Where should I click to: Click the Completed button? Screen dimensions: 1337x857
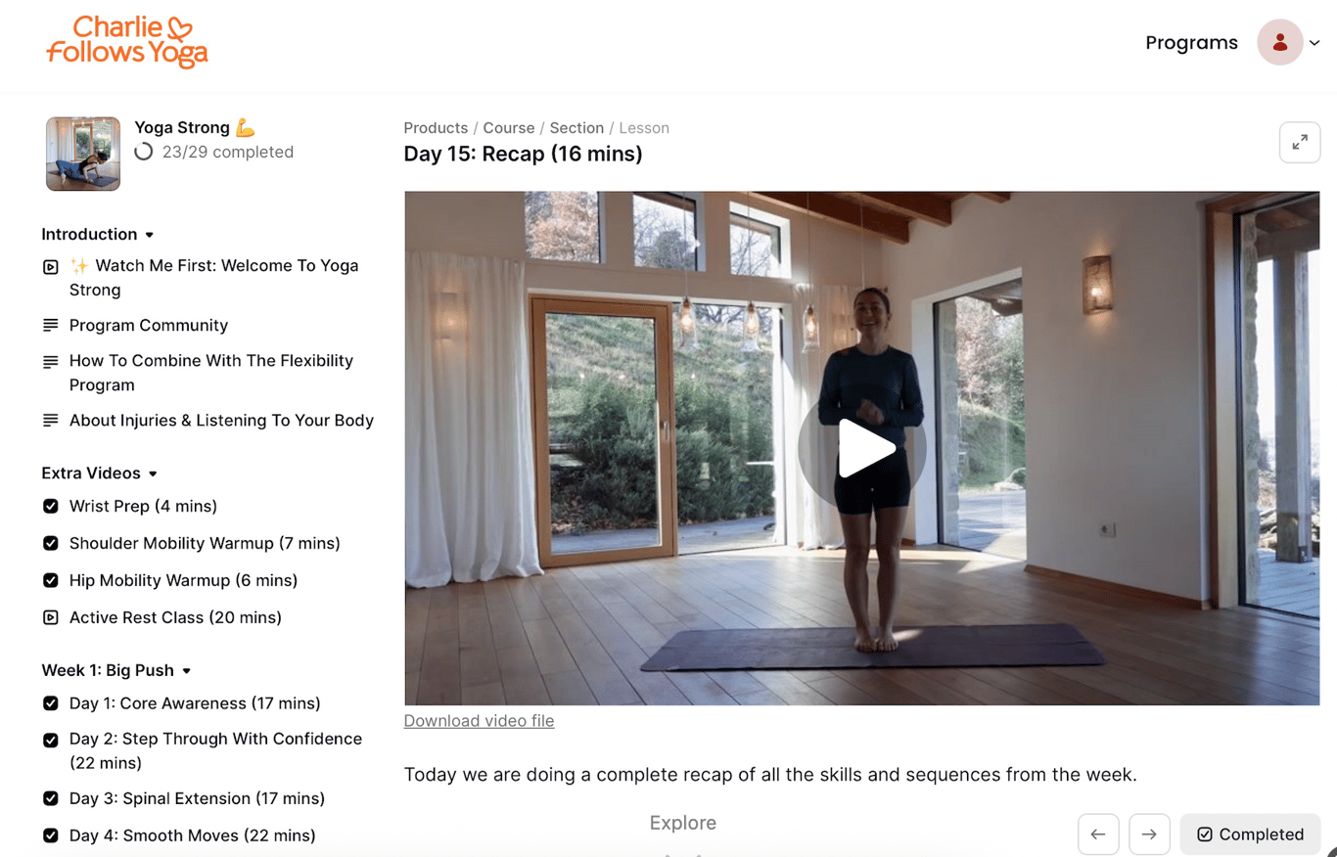tap(1250, 834)
